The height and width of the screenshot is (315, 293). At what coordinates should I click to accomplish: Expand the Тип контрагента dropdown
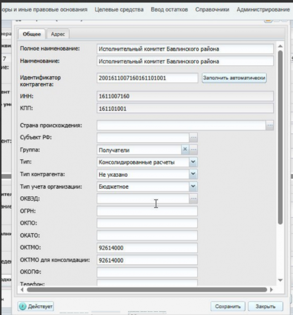(x=193, y=174)
